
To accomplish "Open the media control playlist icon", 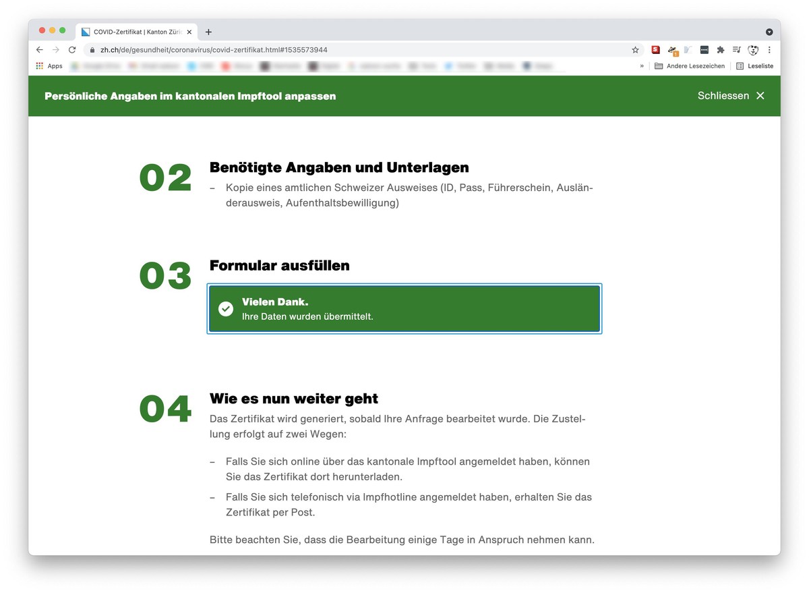I will tap(736, 50).
